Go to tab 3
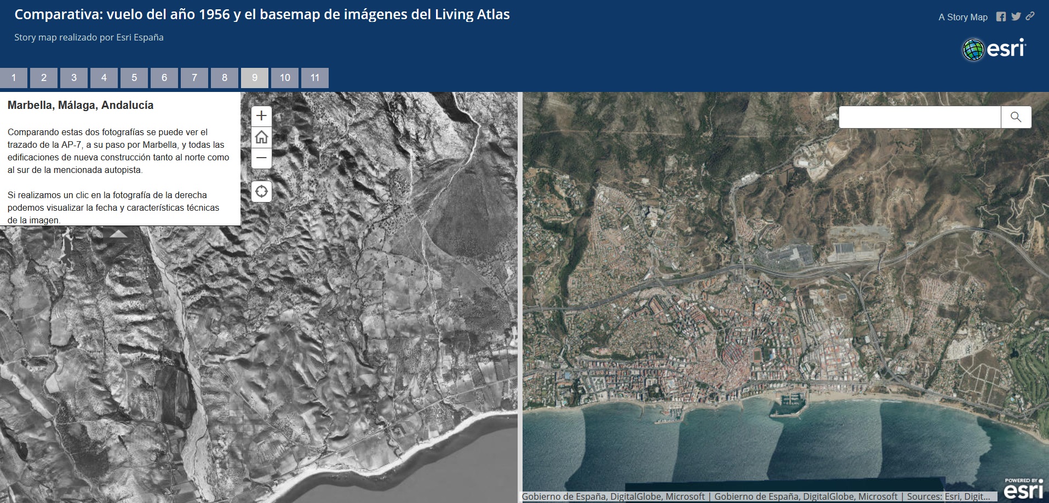Screen dimensions: 1049x503 [74, 78]
